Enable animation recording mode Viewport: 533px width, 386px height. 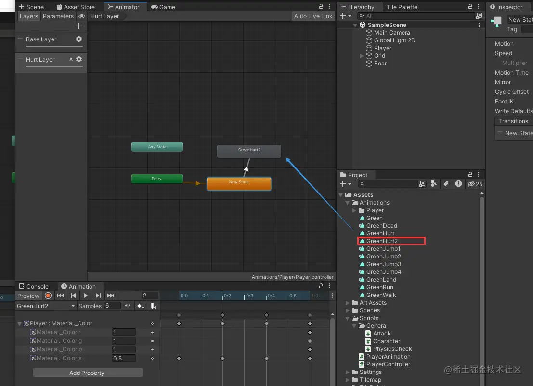(48, 296)
